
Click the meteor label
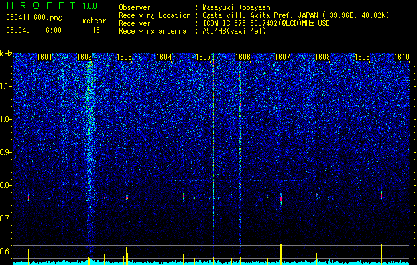[94, 21]
